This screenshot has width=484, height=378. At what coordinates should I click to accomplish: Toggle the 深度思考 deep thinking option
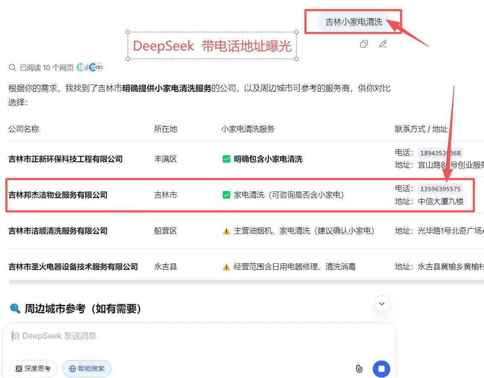coord(33,369)
